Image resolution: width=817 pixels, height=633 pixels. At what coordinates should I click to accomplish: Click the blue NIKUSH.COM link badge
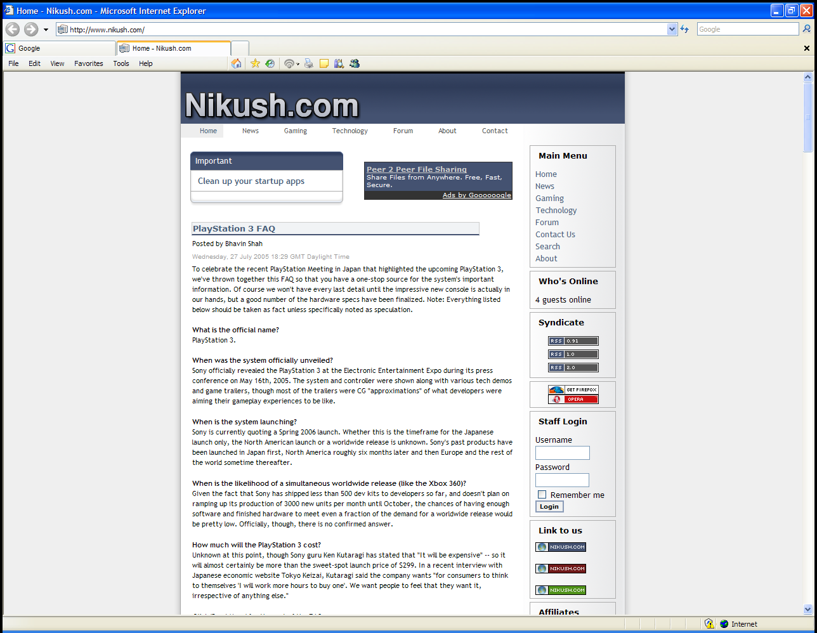pos(561,547)
